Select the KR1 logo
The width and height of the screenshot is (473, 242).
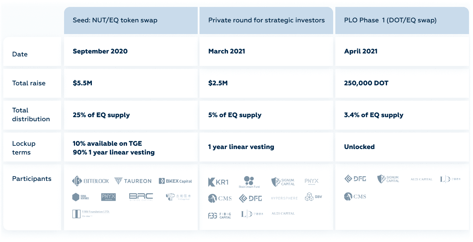[218, 182]
